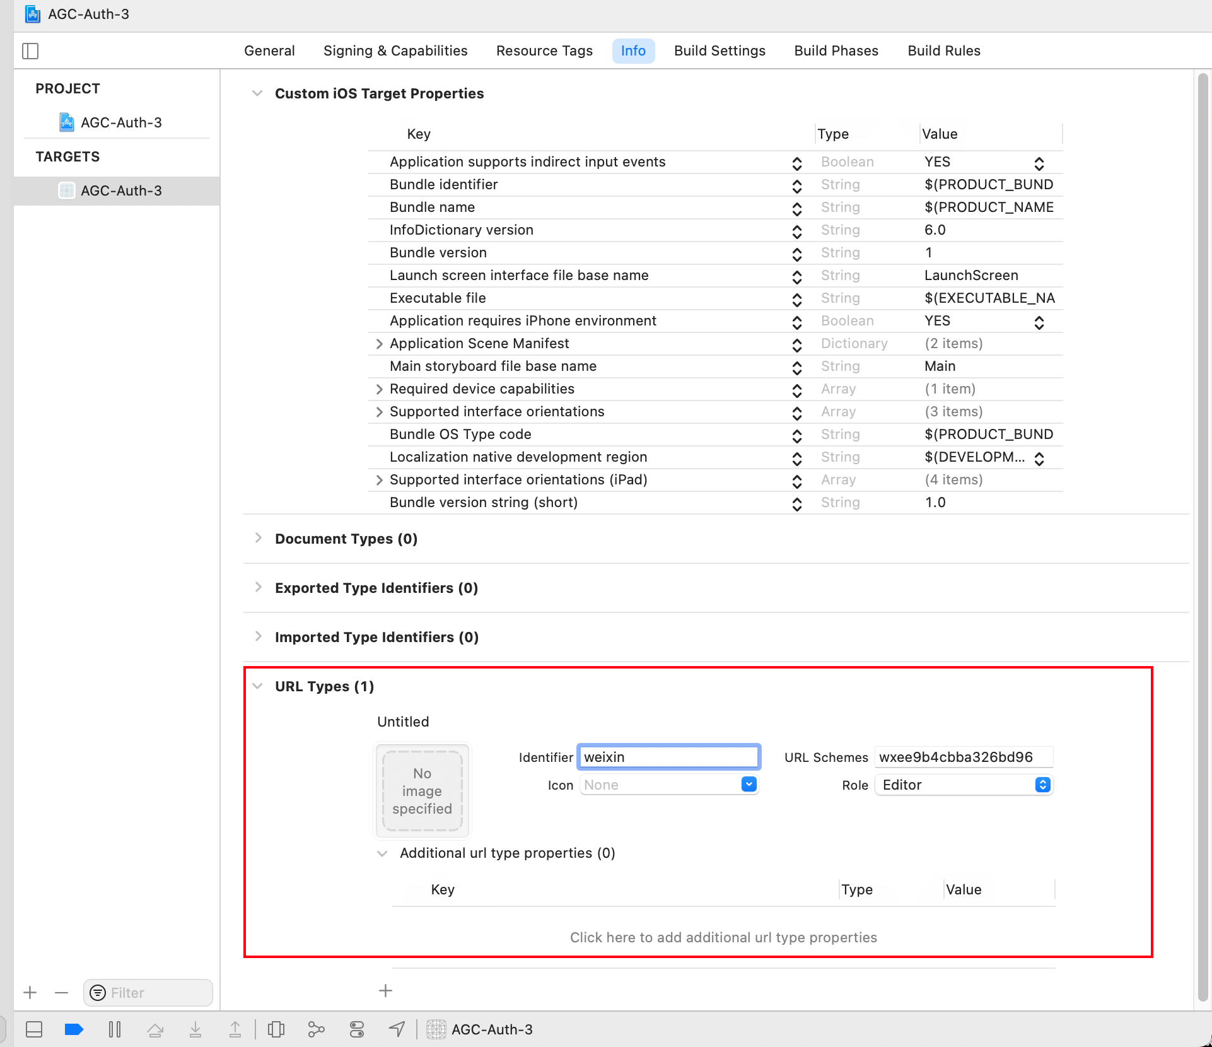Open the General tab
The width and height of the screenshot is (1212, 1047).
coord(269,50)
